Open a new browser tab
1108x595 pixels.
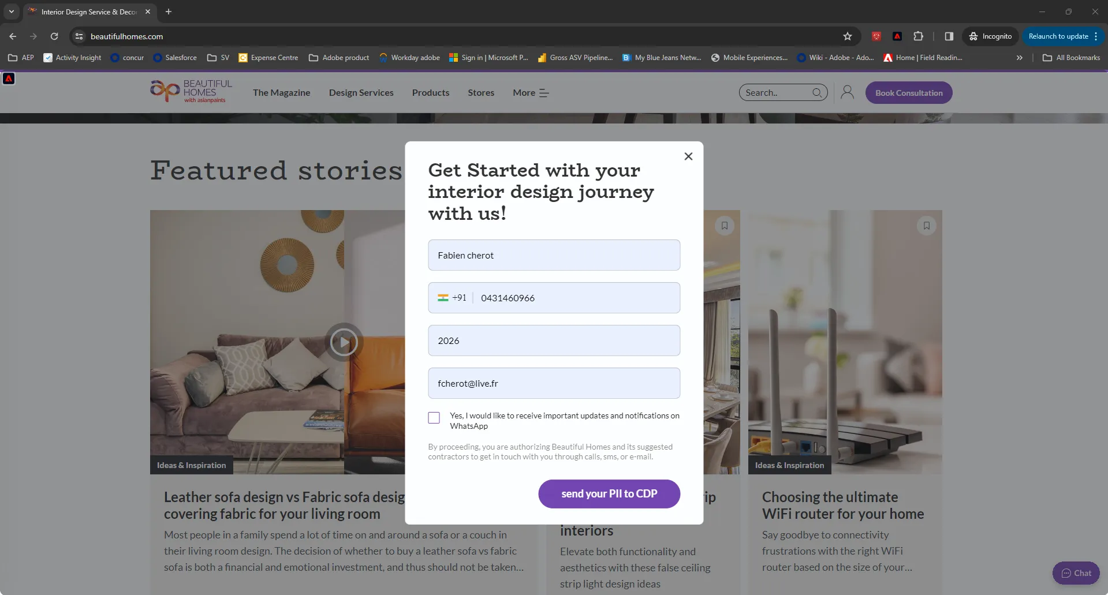[169, 12]
